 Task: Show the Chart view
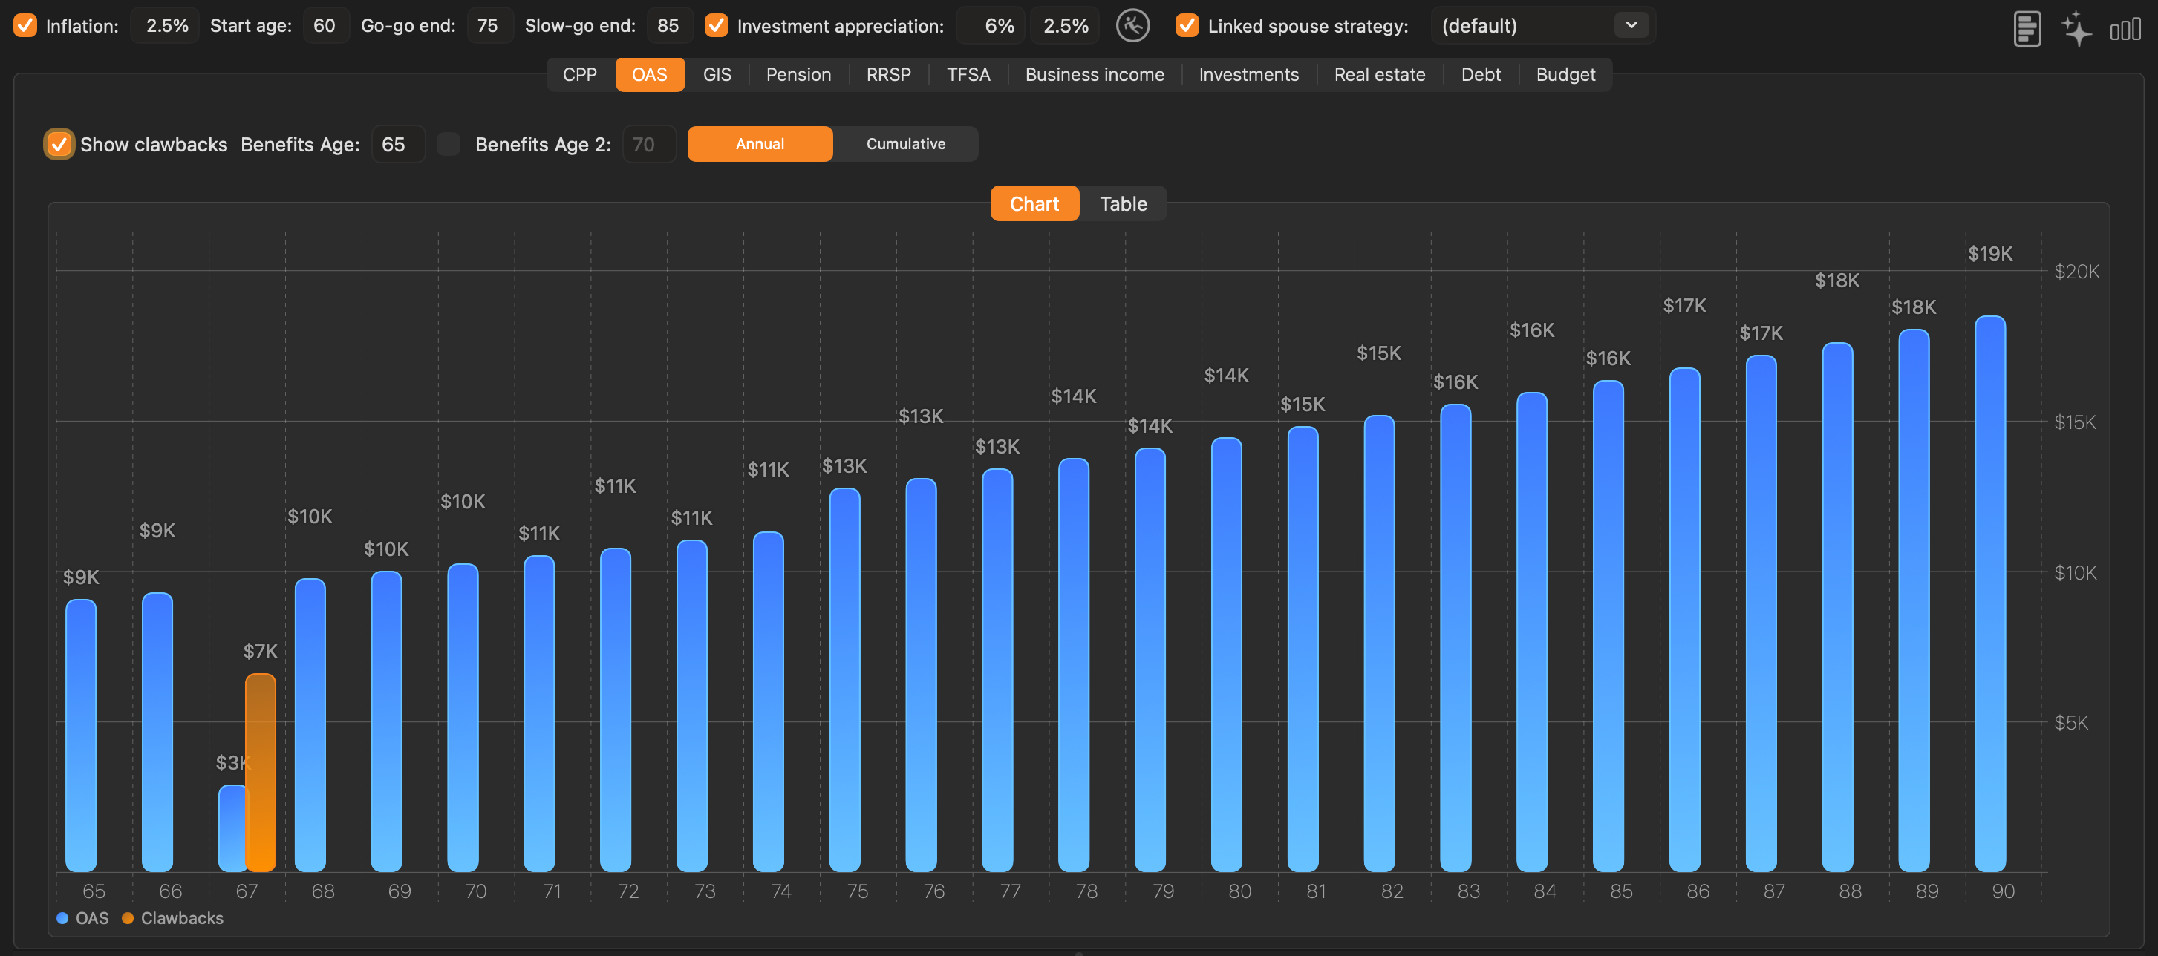coord(1034,203)
